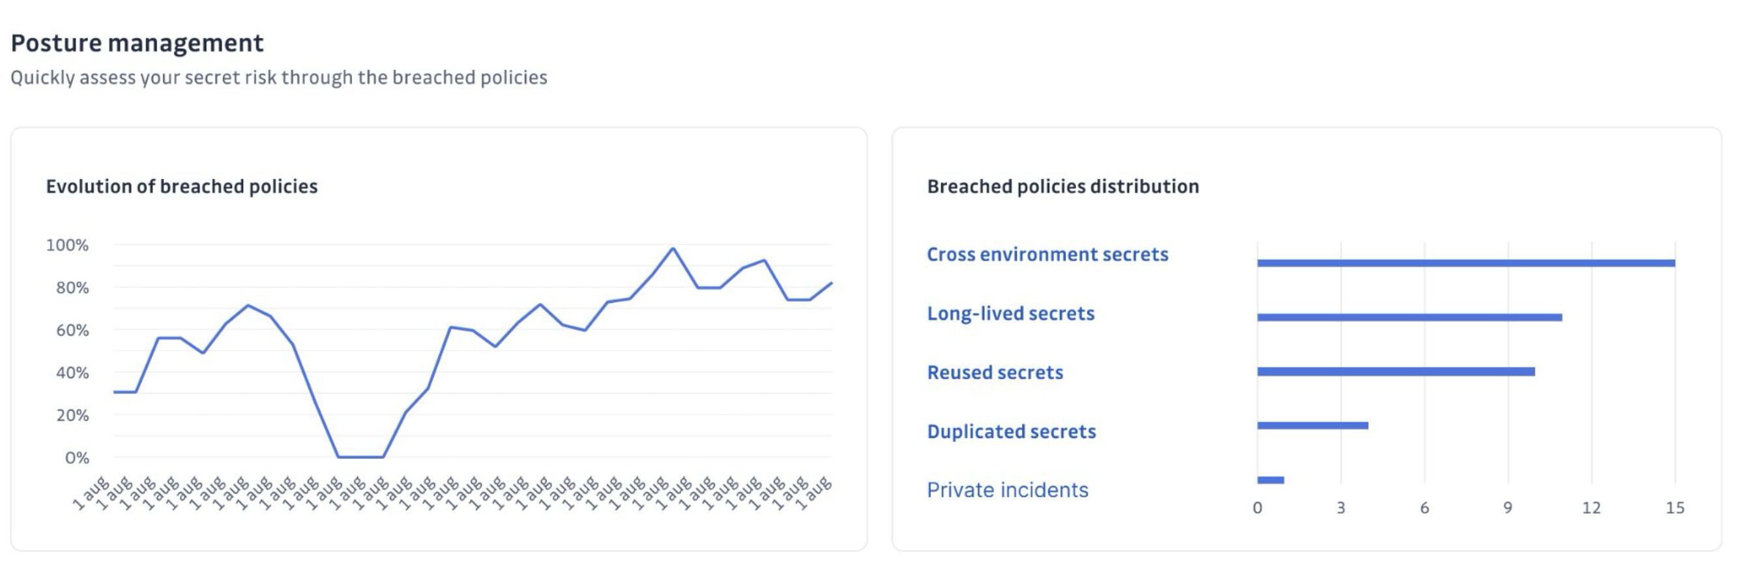Click the Breached policies distribution title

click(x=1063, y=187)
